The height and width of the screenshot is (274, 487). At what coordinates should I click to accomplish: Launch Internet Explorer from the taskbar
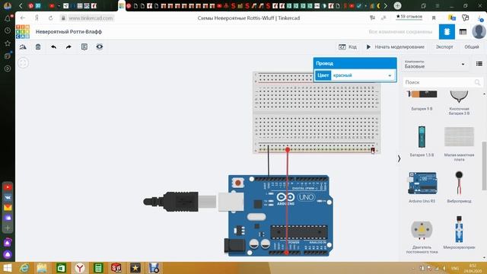coord(24,268)
